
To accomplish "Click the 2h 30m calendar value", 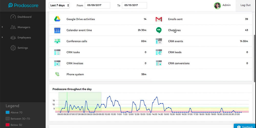I will (142, 30).
